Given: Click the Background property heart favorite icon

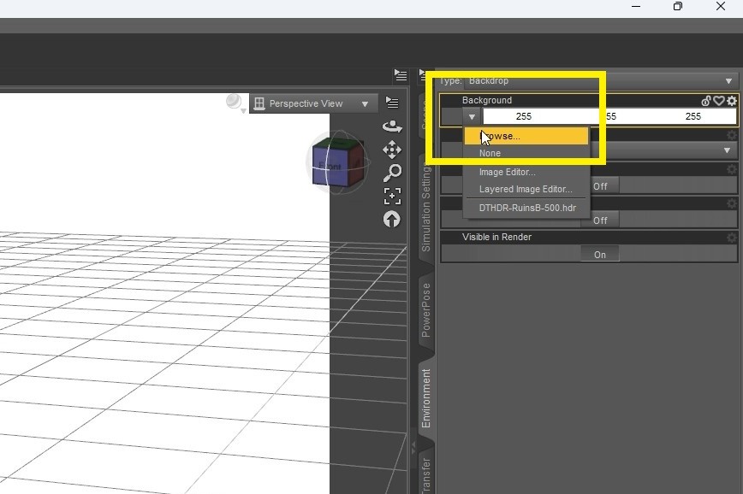Looking at the screenshot, I should (x=719, y=100).
